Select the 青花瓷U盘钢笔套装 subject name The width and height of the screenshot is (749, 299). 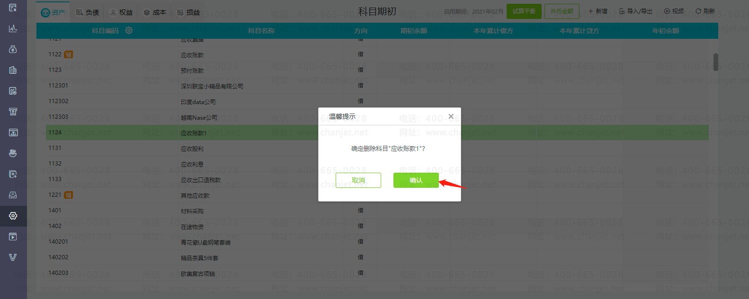pos(205,242)
